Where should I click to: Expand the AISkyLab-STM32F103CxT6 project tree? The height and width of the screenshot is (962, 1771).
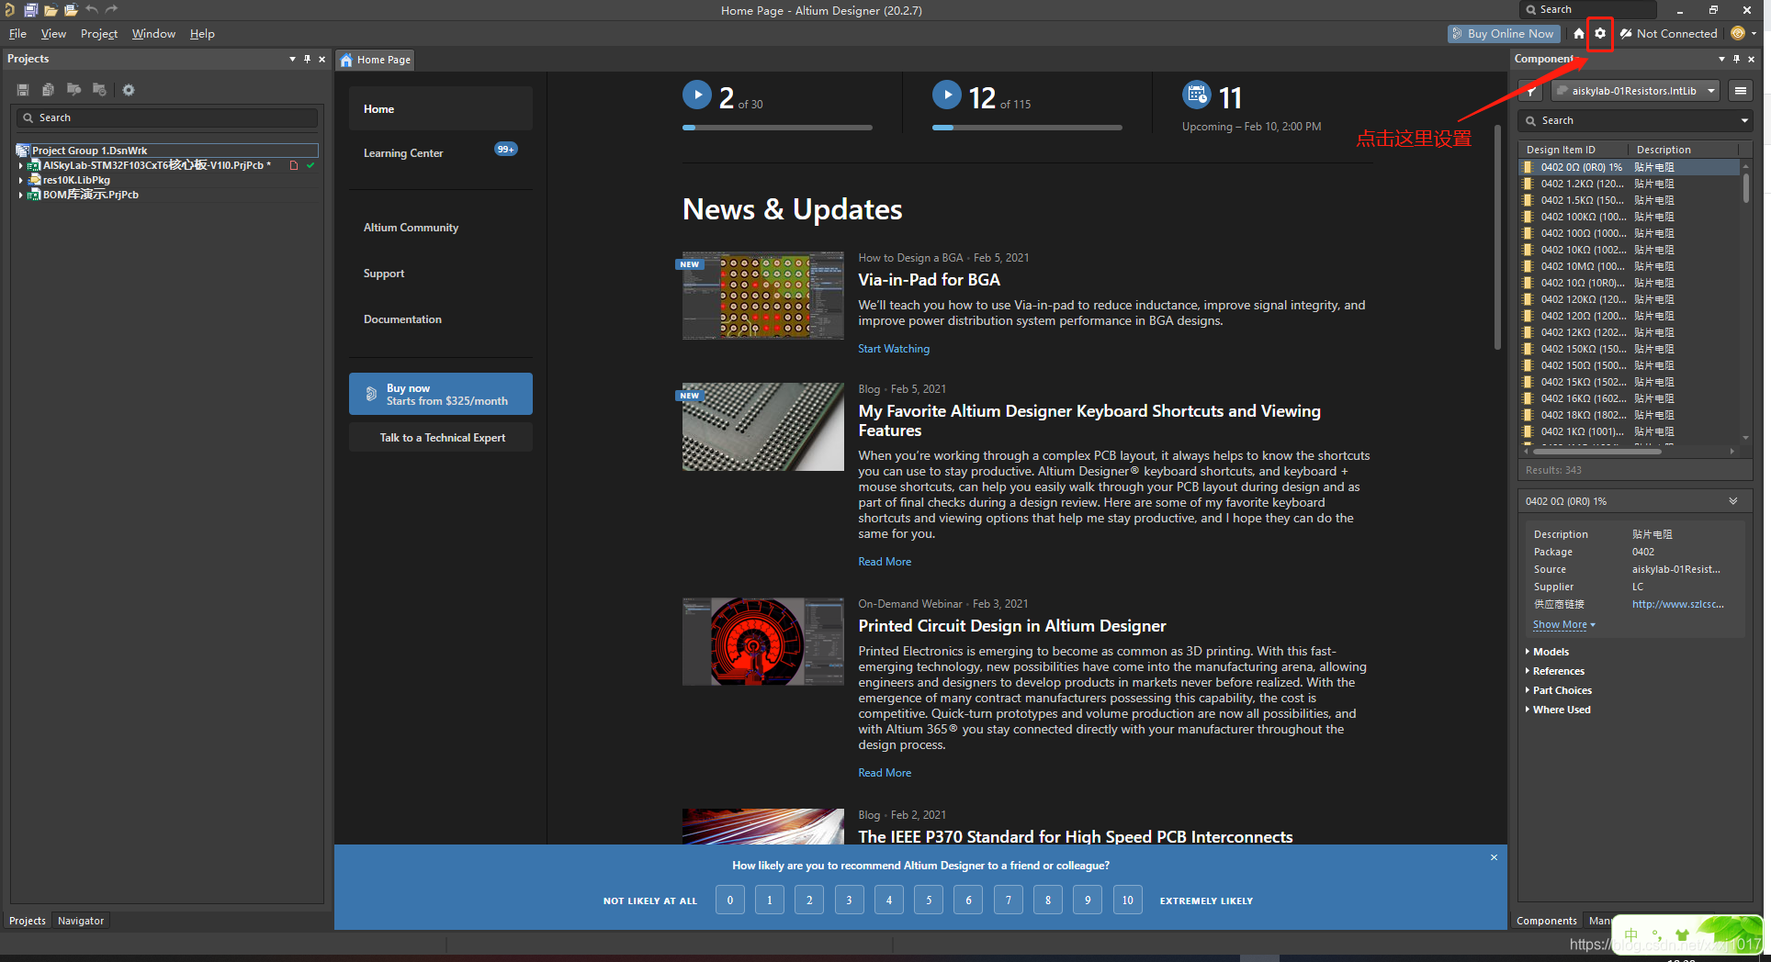click(x=20, y=166)
